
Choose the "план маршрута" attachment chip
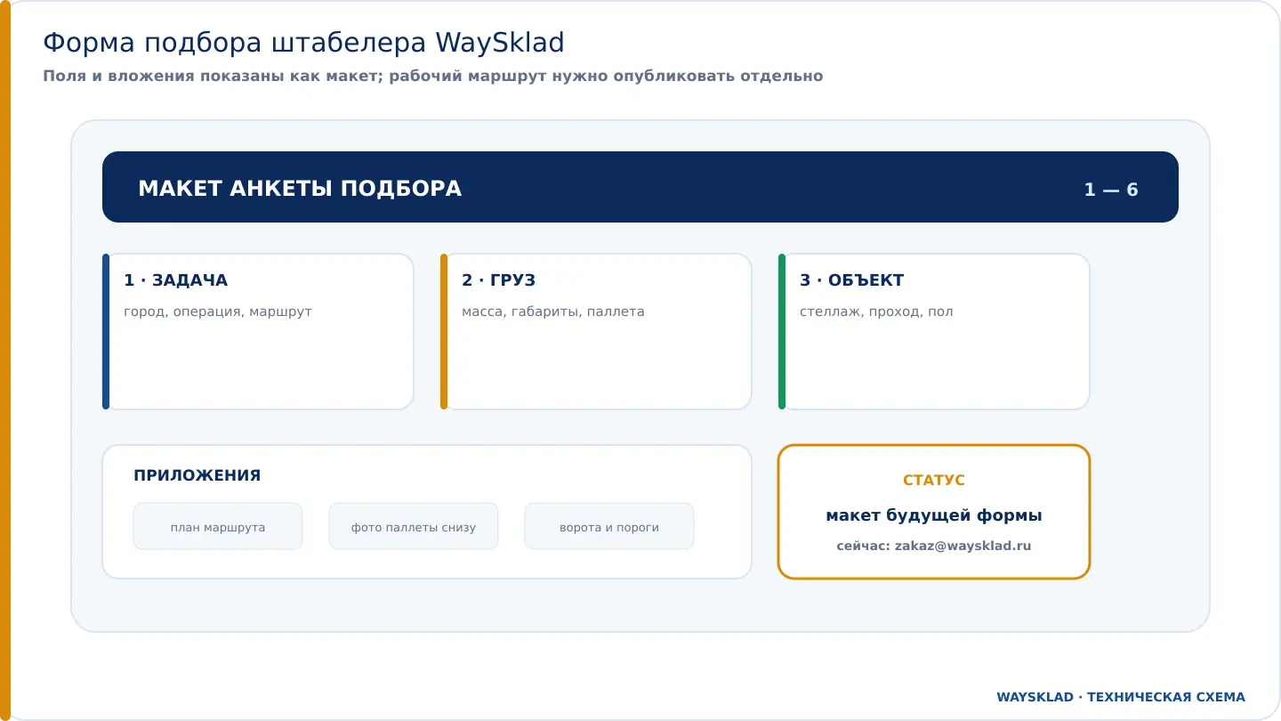pyautogui.click(x=218, y=526)
